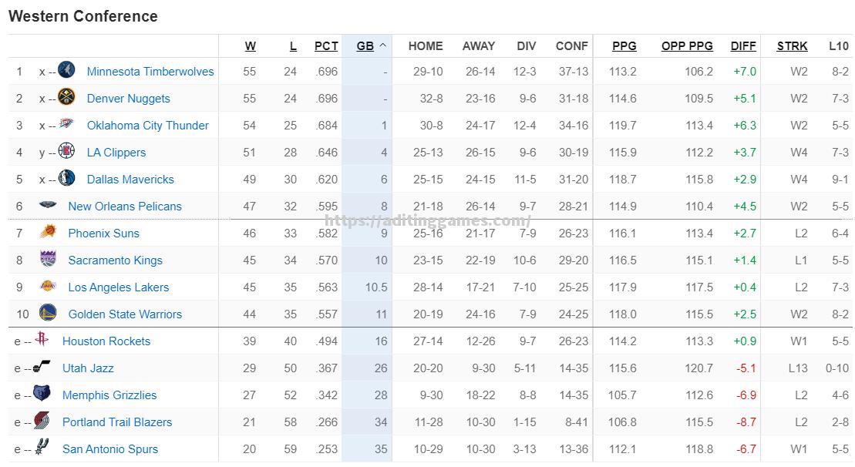The image size is (855, 467).
Task: Click the Golden State Warriors logo
Action: (48, 313)
